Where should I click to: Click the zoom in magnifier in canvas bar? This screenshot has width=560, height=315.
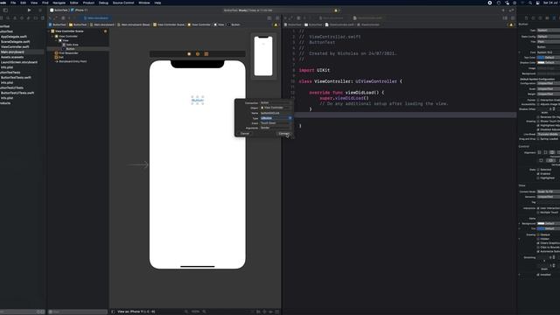[x=204, y=311]
